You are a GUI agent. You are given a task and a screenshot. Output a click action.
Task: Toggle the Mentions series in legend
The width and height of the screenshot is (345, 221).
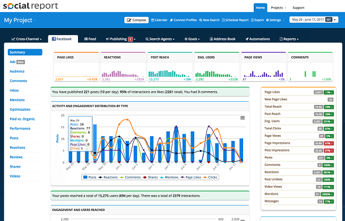(x=169, y=178)
